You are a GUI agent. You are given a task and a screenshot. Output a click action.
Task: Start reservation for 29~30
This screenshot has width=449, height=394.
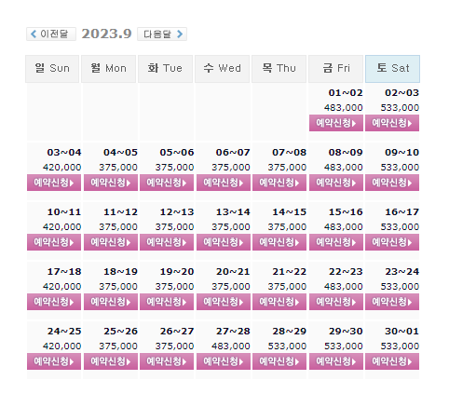pos(336,361)
